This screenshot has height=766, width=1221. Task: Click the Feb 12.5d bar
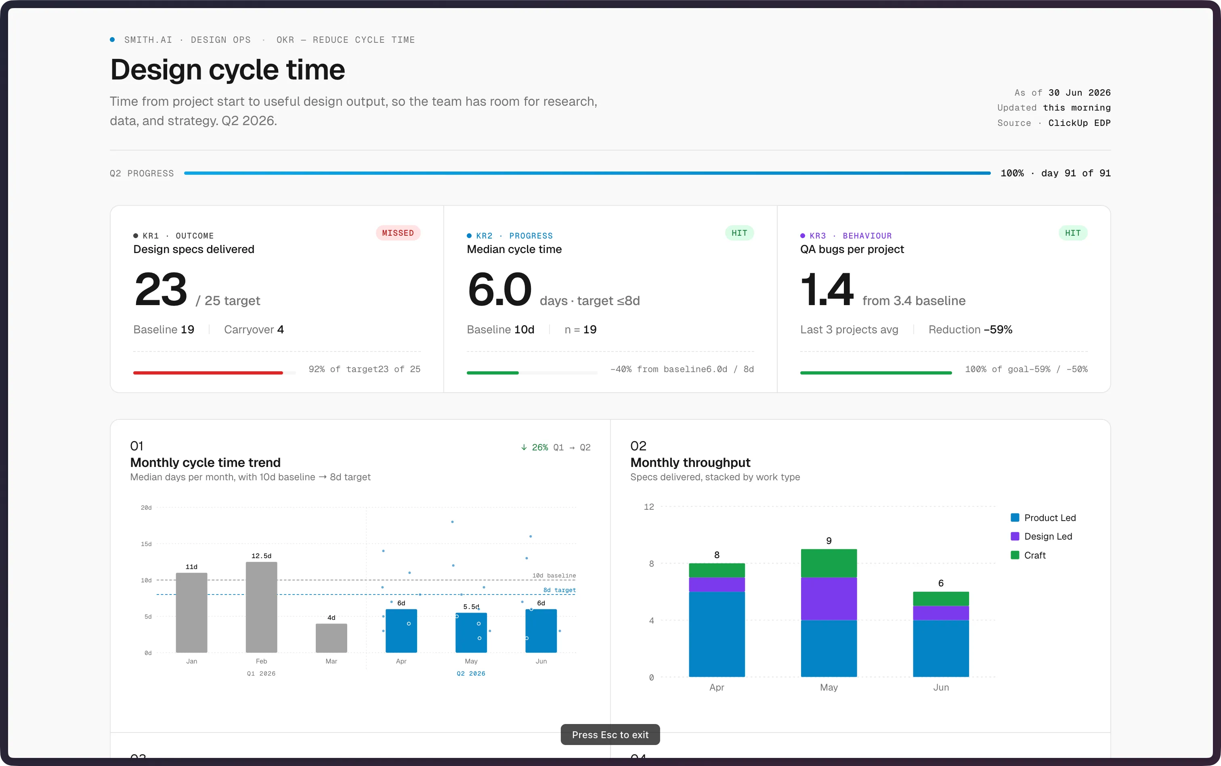tap(262, 607)
